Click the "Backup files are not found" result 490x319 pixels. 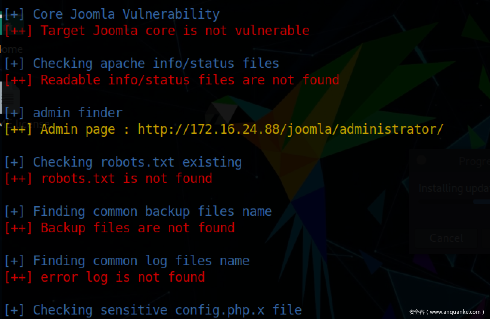(x=119, y=228)
